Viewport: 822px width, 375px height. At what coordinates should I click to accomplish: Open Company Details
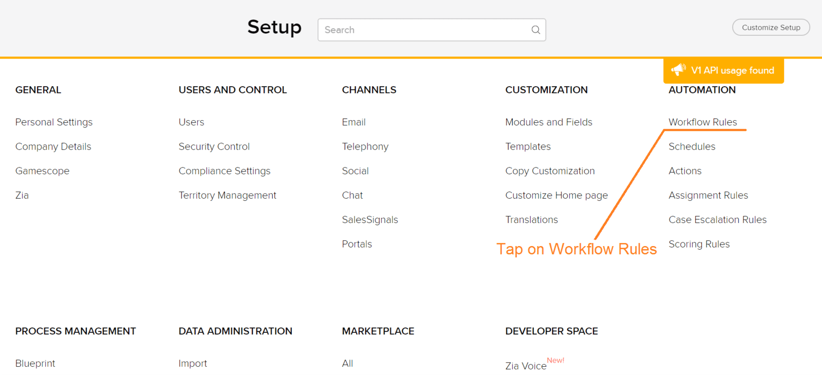[x=53, y=146]
